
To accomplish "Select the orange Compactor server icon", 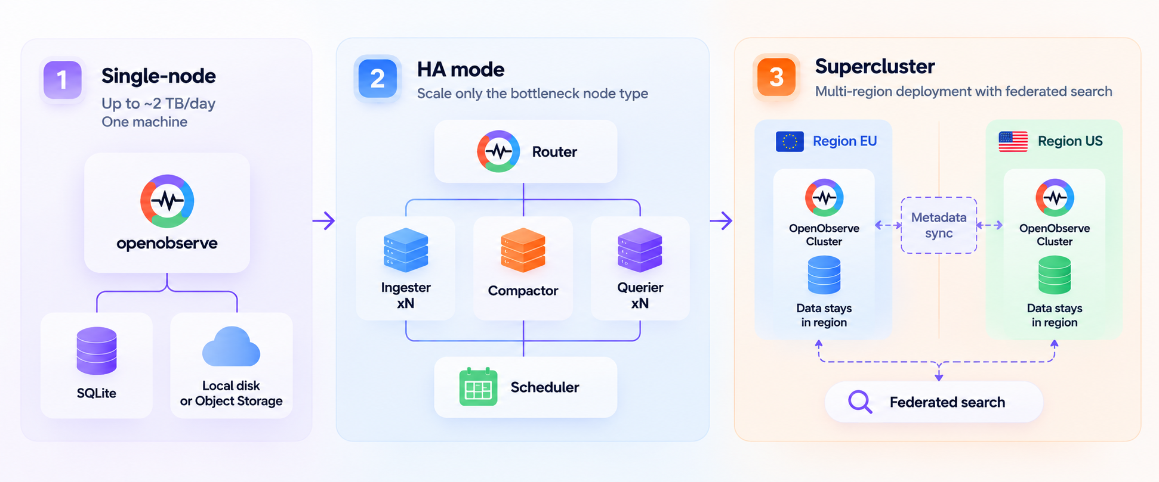I will [x=523, y=250].
